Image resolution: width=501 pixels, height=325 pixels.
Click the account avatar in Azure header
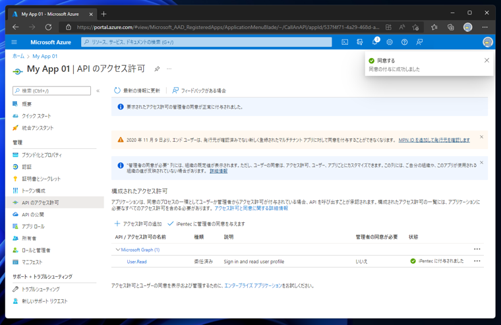[487, 42]
